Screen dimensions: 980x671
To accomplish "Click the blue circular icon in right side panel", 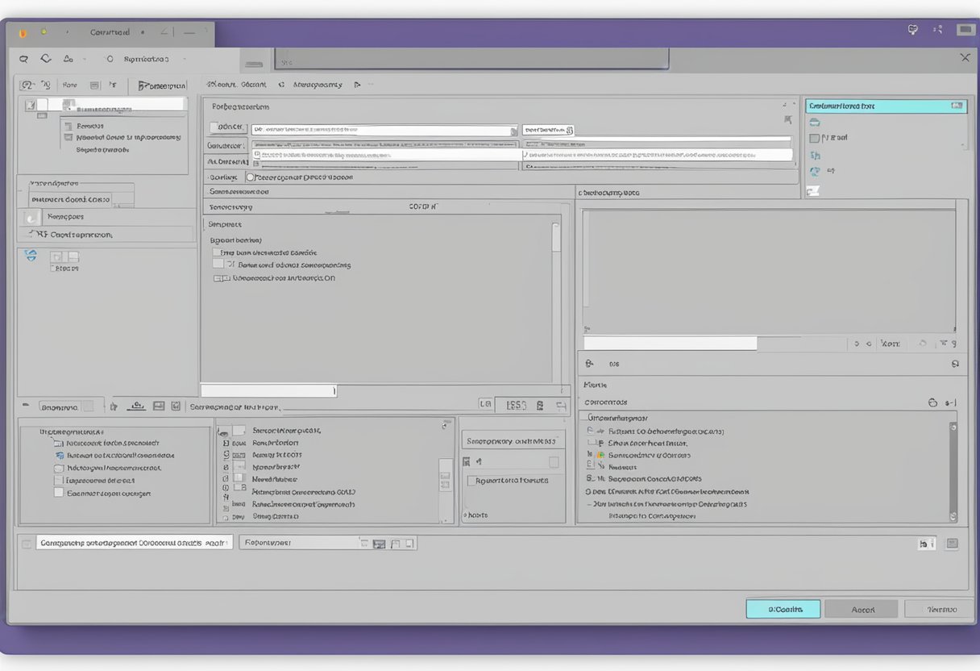I will click(x=815, y=171).
